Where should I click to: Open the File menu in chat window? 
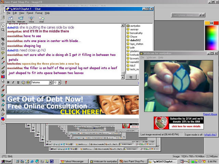[x=9, y=13]
